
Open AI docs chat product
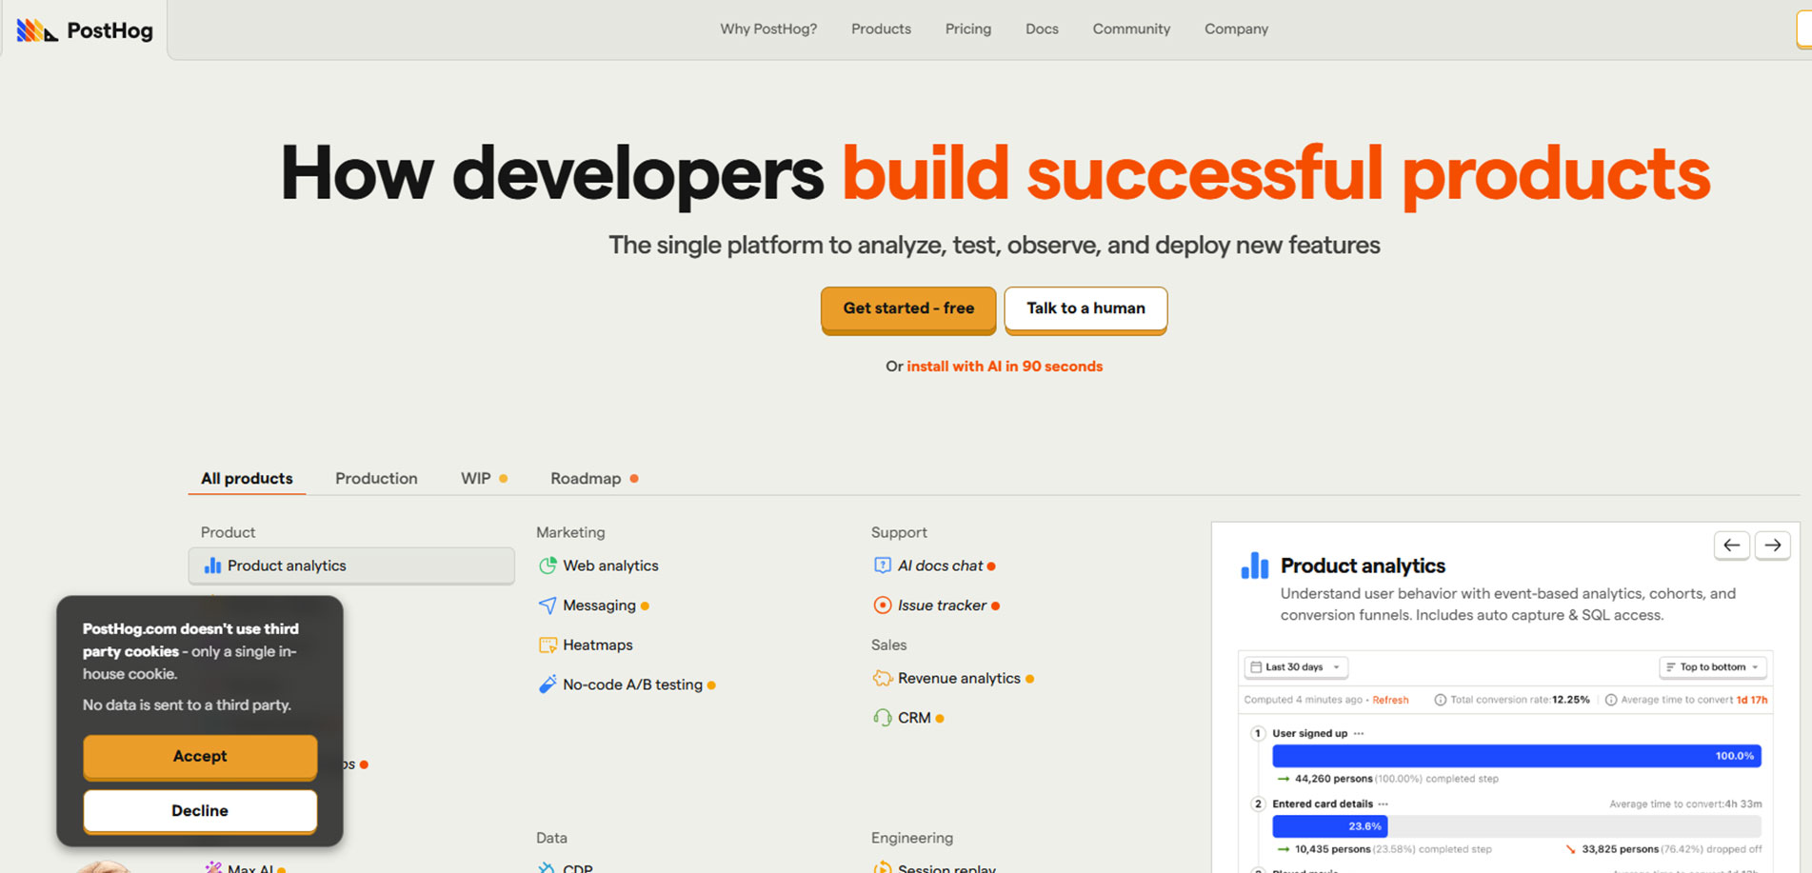940,565
